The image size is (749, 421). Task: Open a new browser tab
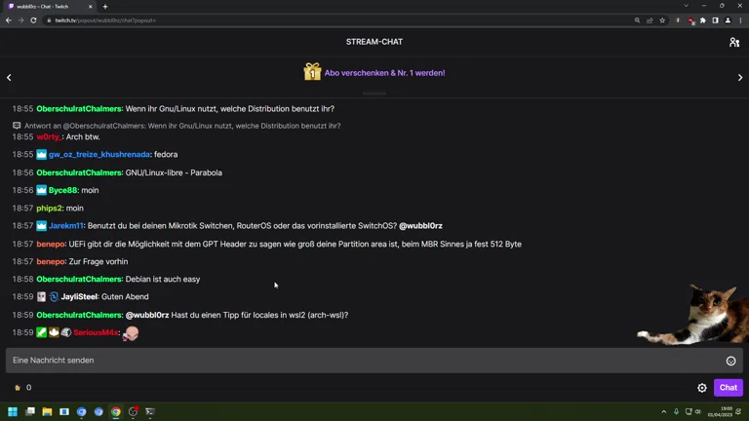click(105, 6)
